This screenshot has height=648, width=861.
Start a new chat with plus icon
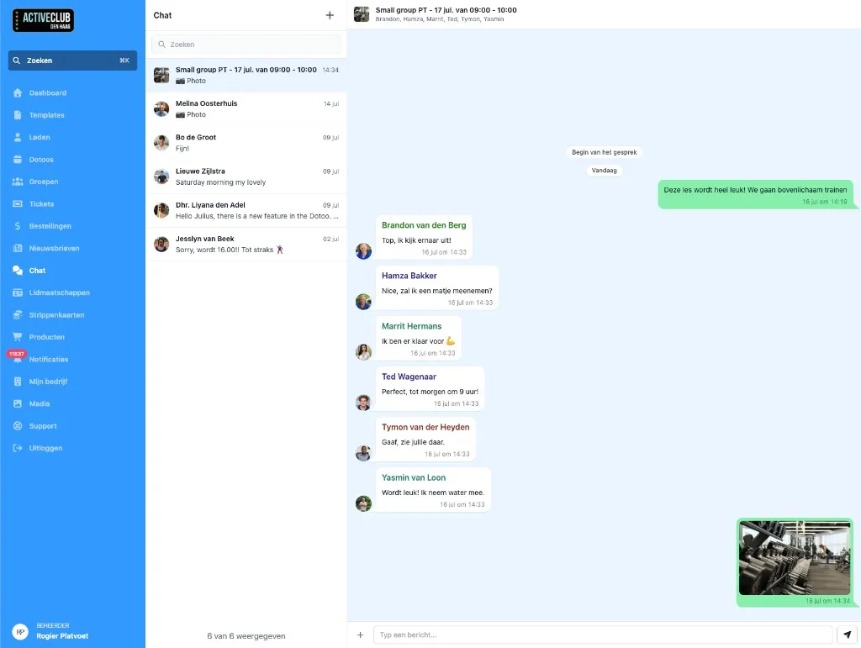tap(330, 15)
